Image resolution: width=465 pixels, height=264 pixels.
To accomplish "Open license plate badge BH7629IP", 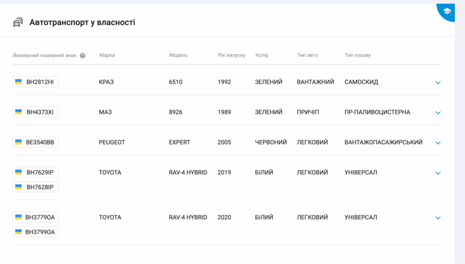I will [x=35, y=172].
